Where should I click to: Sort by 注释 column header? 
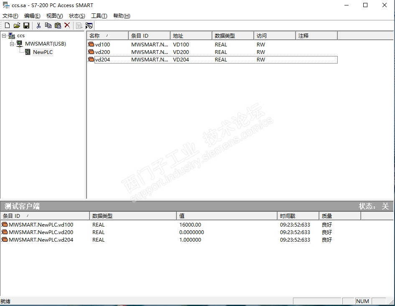coord(317,36)
